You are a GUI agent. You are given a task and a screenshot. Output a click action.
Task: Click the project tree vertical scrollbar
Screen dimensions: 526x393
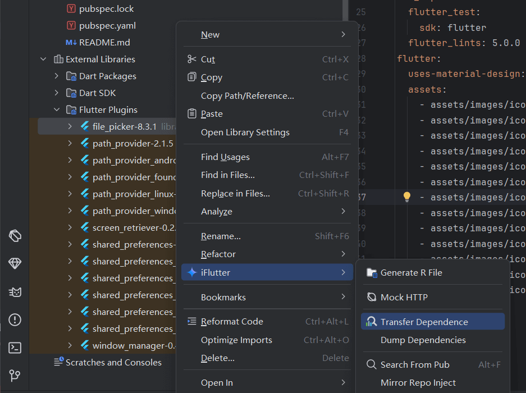tap(345, 10)
